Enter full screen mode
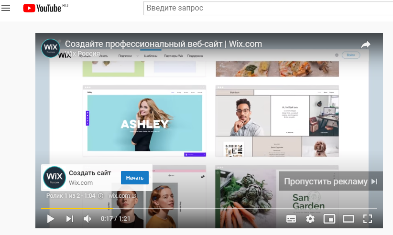 tap(367, 219)
